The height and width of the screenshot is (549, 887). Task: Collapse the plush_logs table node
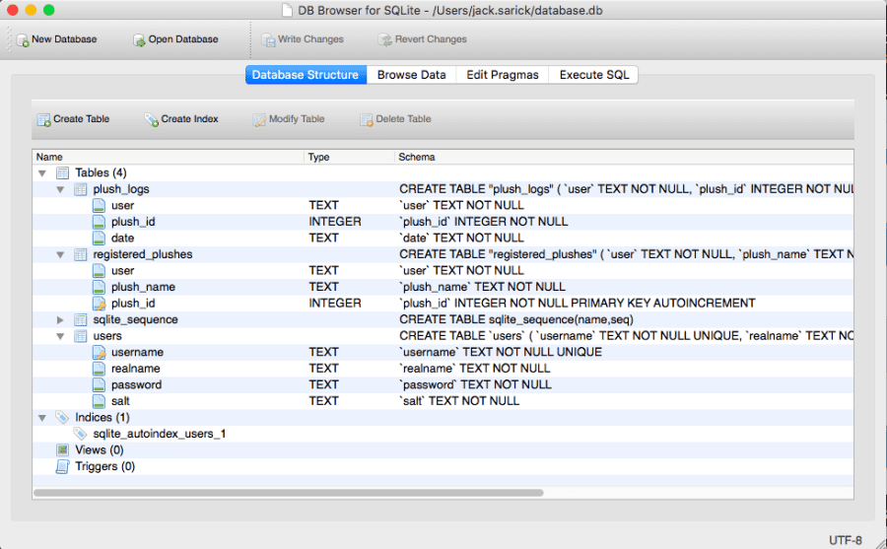tap(60, 189)
